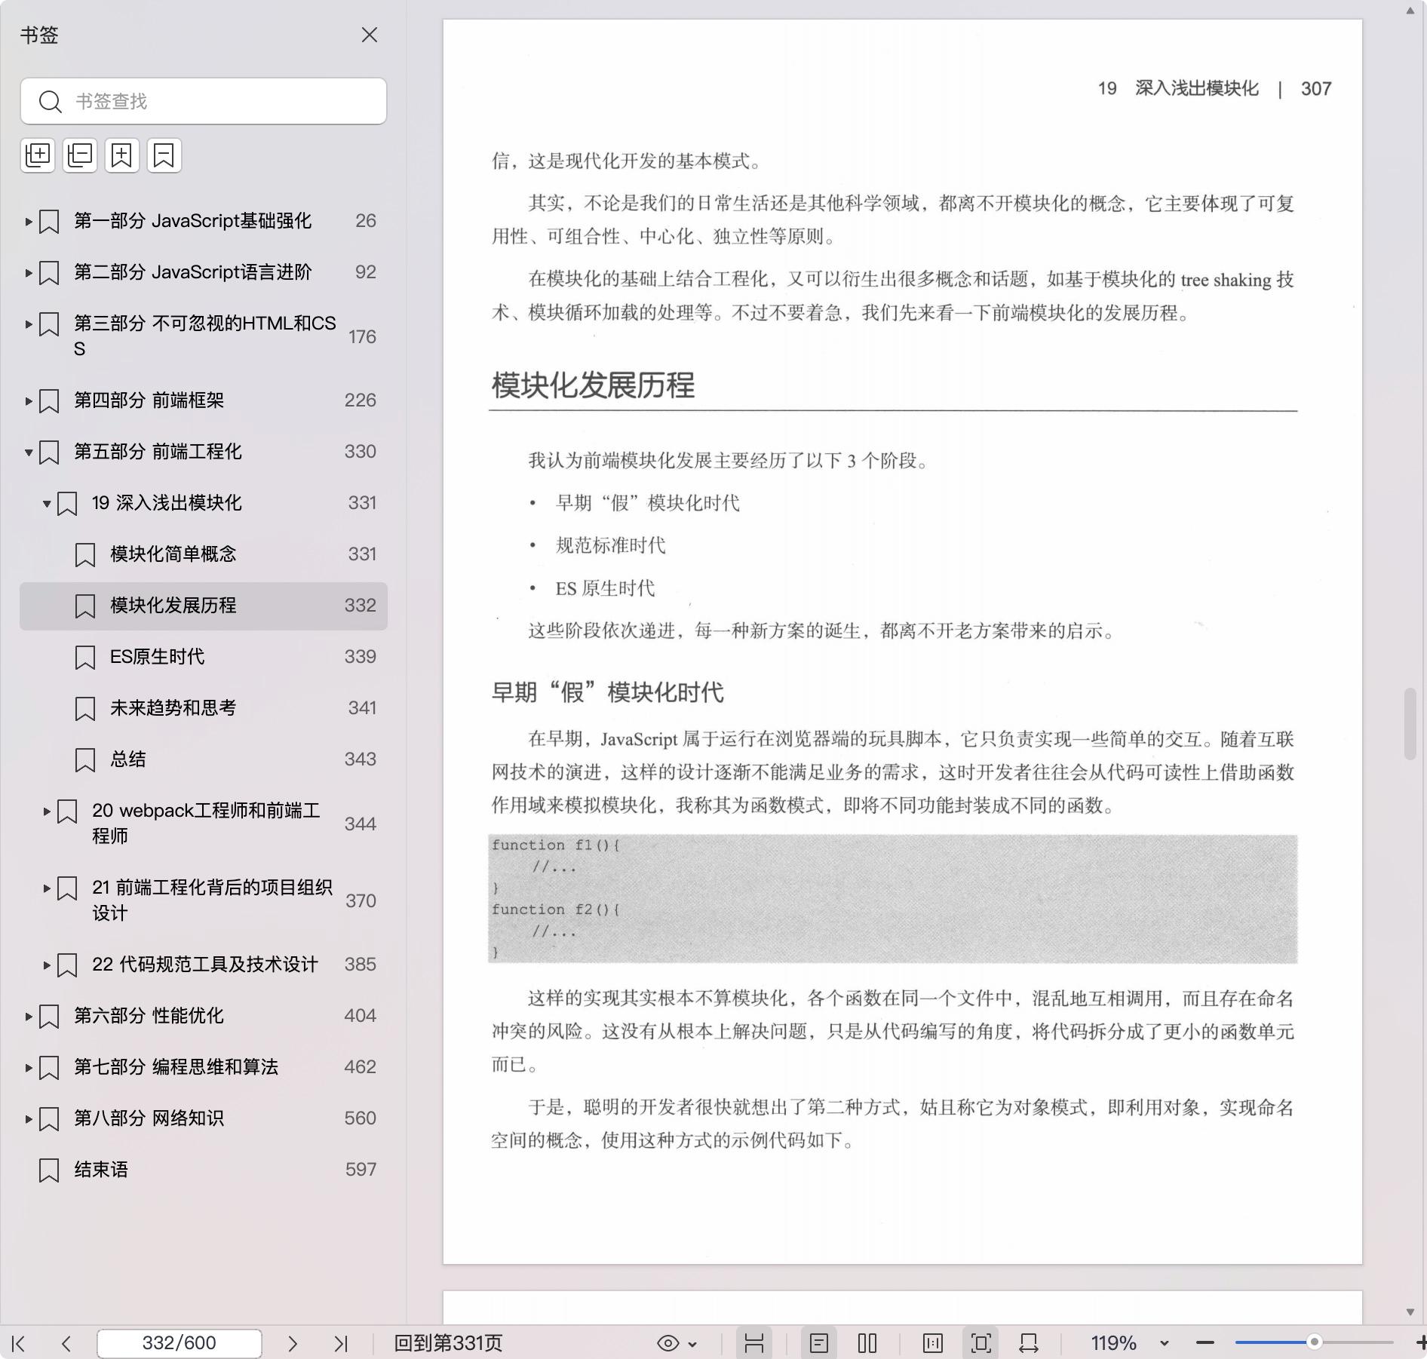Collapse the 第五部分 前端工程化 section
Image resolution: width=1427 pixels, height=1359 pixels.
28,452
